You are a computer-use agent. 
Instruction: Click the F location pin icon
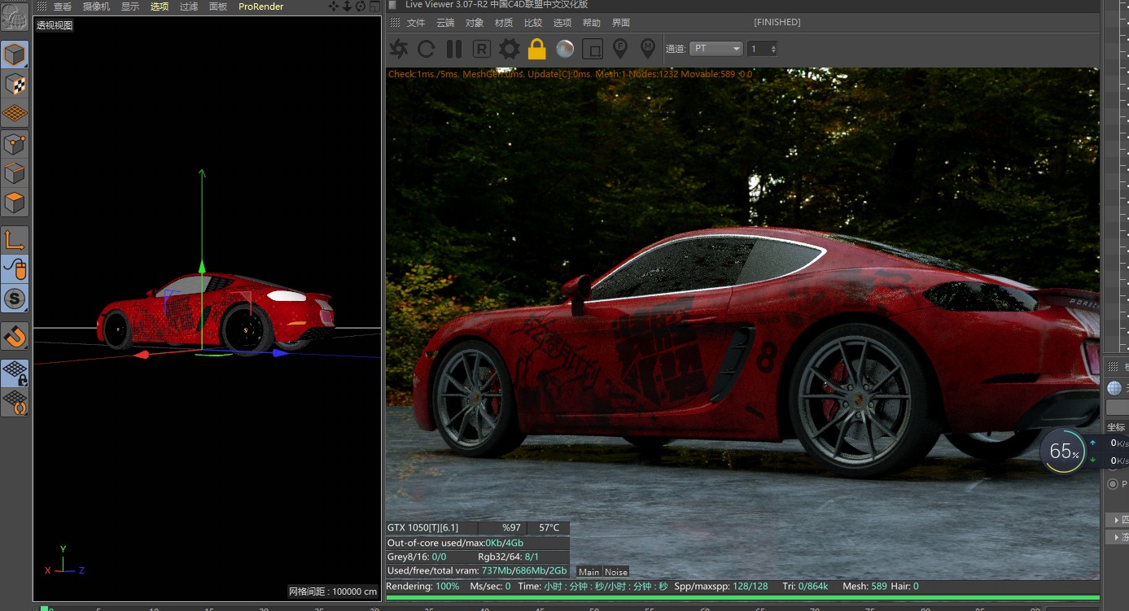pyautogui.click(x=620, y=49)
